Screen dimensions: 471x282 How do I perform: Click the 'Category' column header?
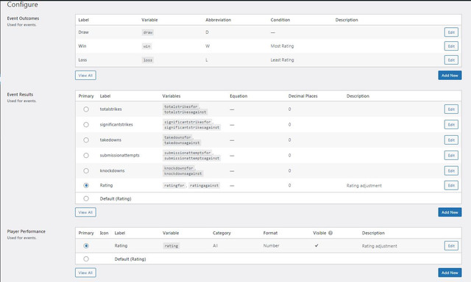[222, 233]
